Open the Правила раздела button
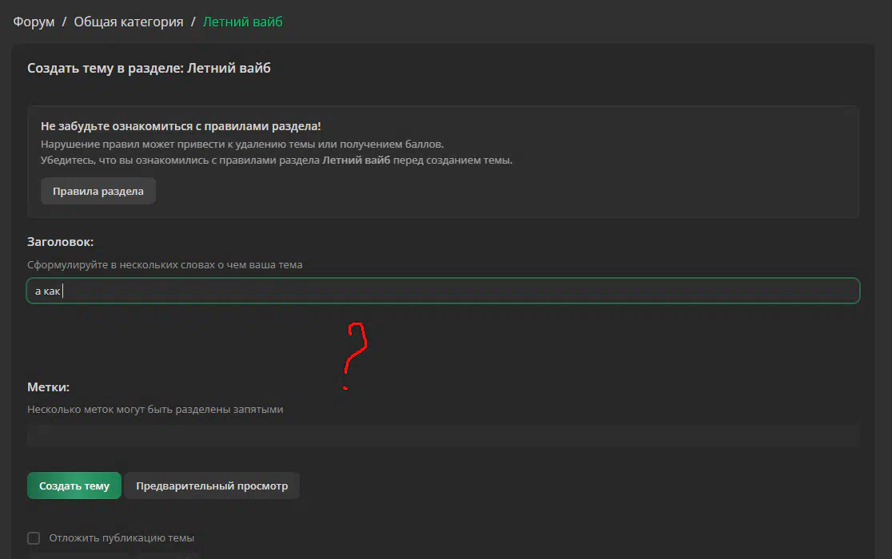This screenshot has height=559, width=892. coord(98,192)
